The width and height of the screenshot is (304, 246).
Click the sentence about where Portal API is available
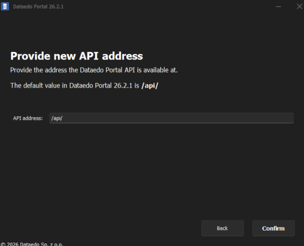point(94,70)
